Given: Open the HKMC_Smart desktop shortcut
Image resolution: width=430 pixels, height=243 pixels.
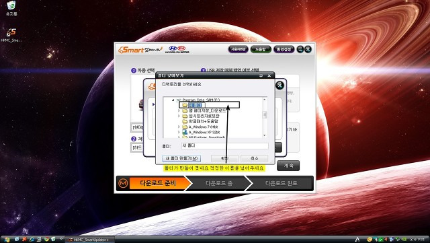Looking at the screenshot, I should [x=11, y=36].
